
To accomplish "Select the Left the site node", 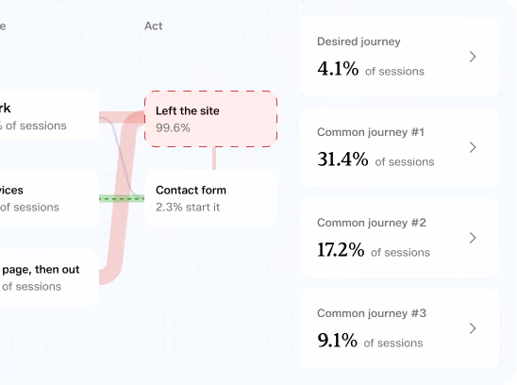I will tap(211, 119).
